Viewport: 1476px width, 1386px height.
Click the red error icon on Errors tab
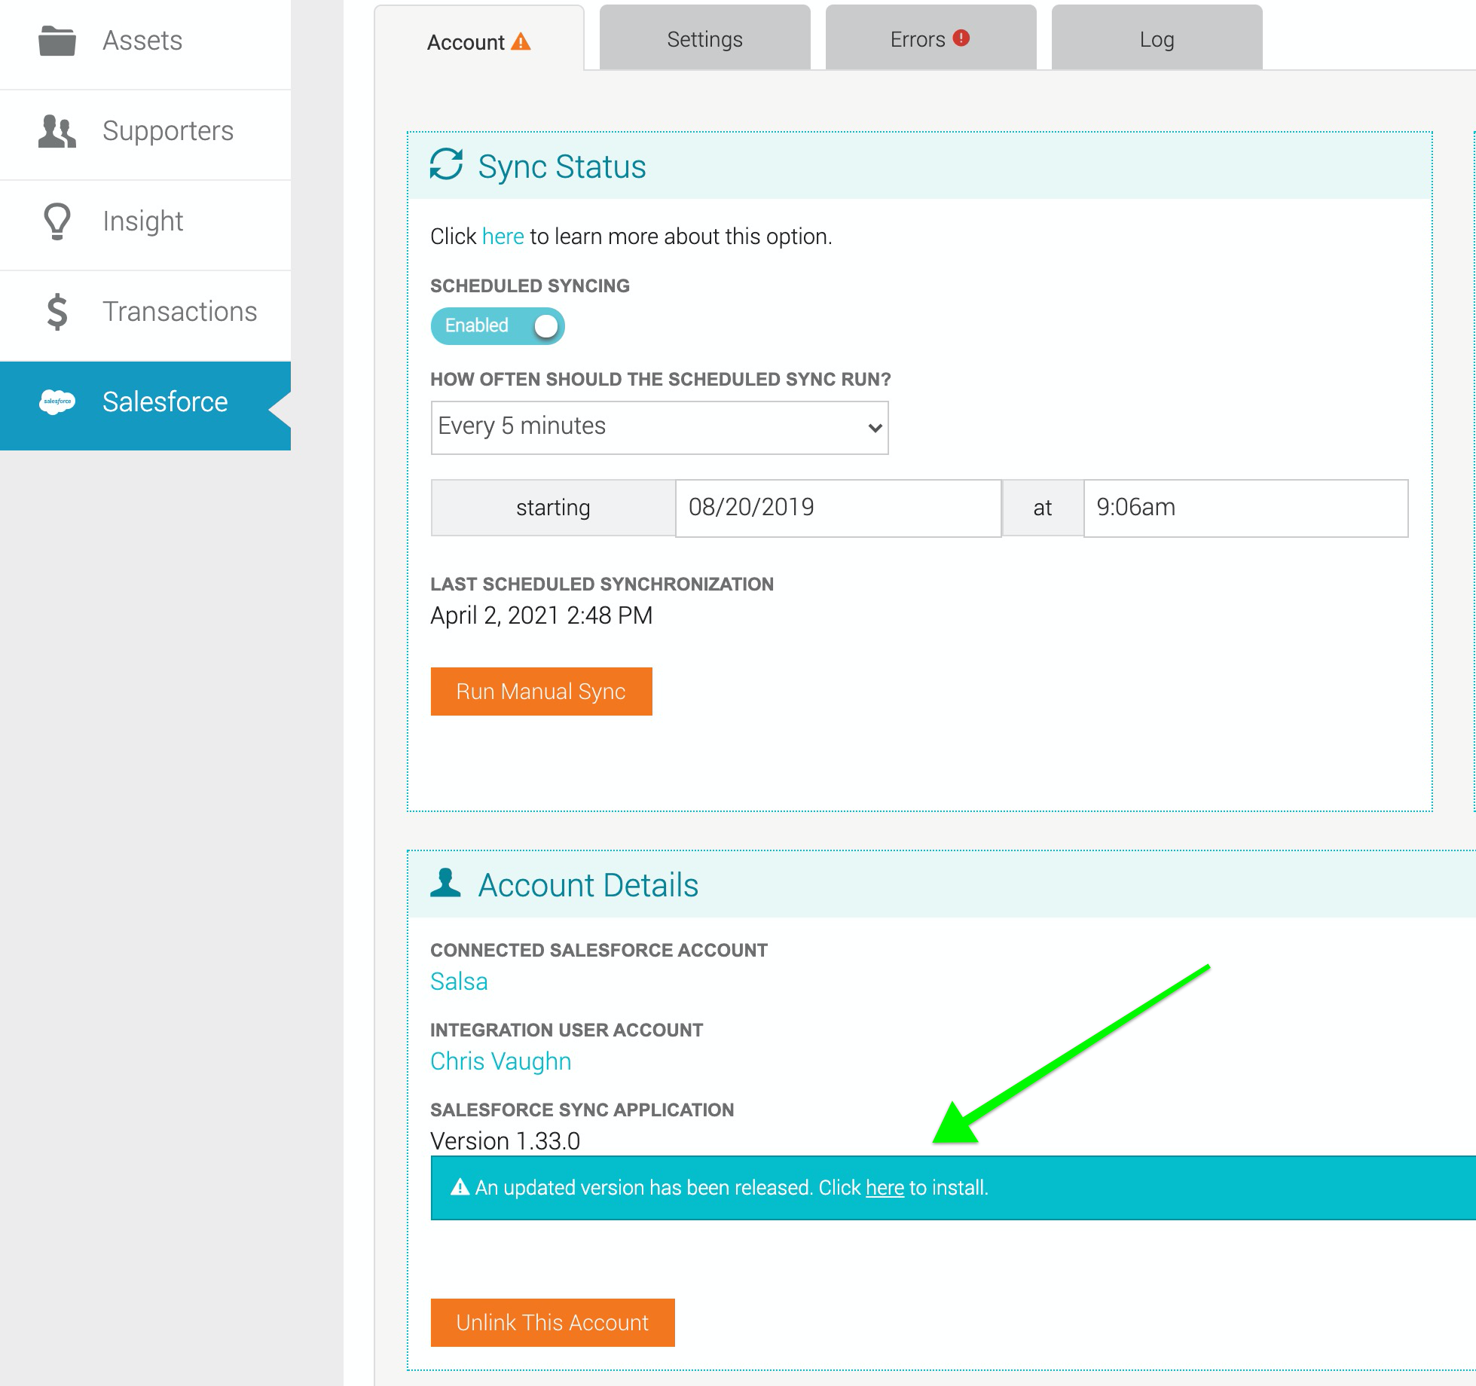(x=961, y=38)
